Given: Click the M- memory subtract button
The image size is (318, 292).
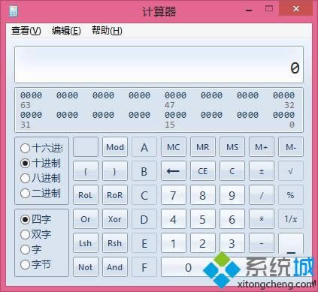Looking at the screenshot, I should (x=291, y=147).
